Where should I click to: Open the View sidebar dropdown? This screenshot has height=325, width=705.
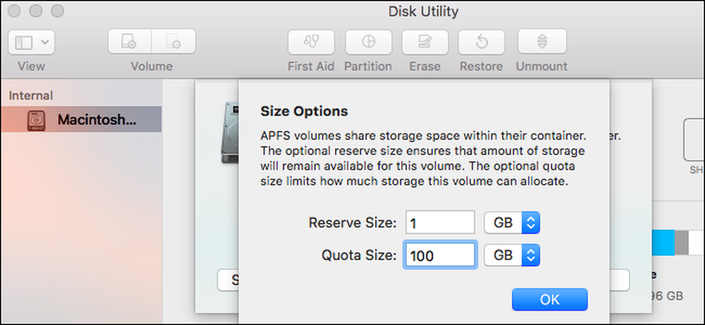point(32,43)
